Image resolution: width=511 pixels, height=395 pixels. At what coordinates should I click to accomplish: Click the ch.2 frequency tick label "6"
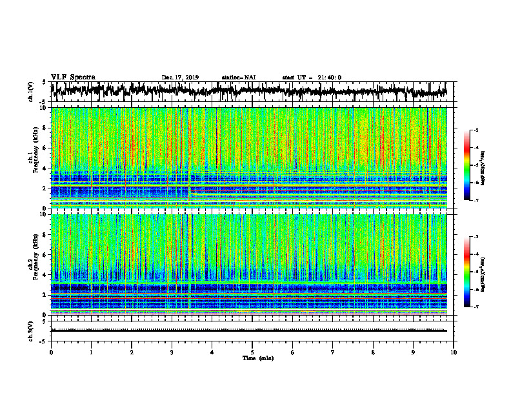(x=45, y=255)
